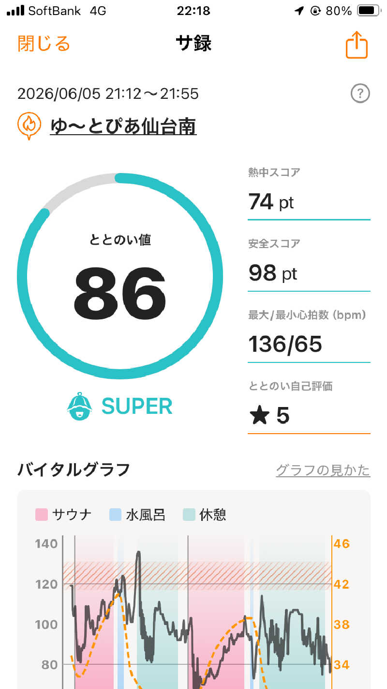This screenshot has width=387, height=689.
Task: Tap the location arrow status icon
Action: (300, 11)
